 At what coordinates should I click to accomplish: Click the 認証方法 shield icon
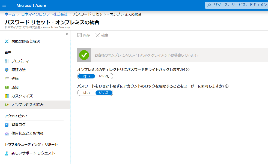coord(7,70)
